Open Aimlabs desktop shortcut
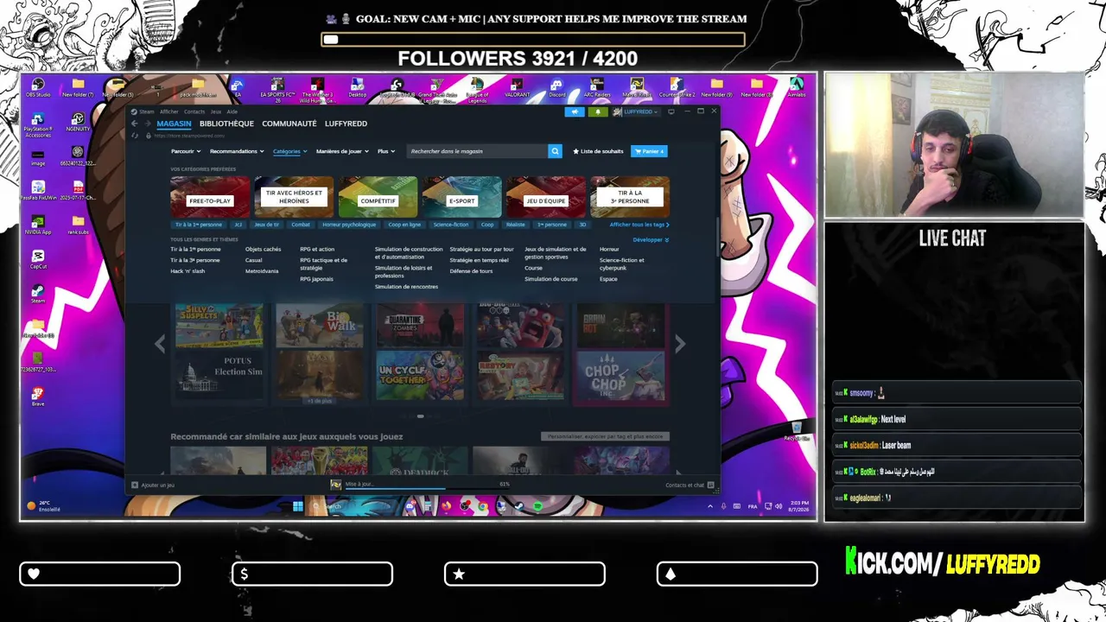 (x=796, y=87)
